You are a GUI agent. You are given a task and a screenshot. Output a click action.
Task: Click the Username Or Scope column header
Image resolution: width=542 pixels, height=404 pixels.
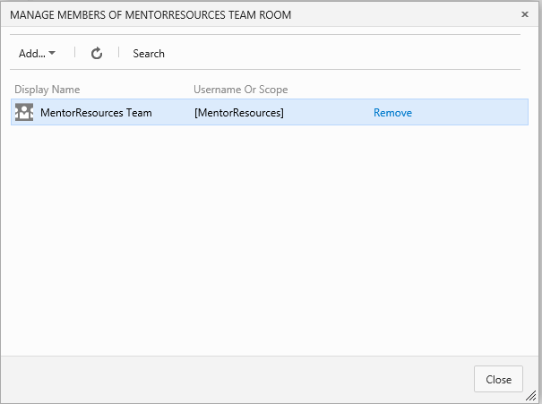click(241, 90)
